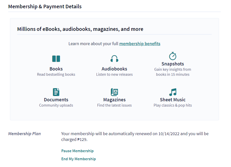
Task: Click the Sheet Music heading text
Action: point(172,100)
